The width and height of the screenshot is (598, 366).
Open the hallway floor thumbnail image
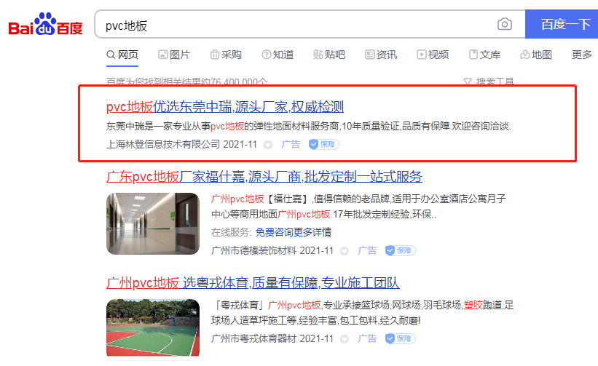click(x=153, y=223)
